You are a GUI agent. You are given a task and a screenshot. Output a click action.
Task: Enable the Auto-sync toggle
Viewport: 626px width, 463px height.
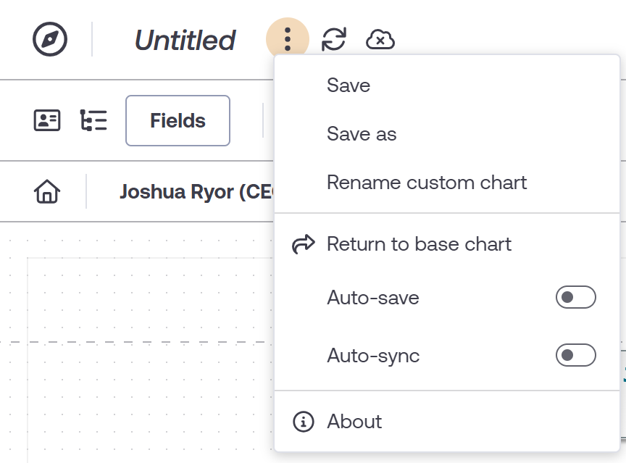[575, 355]
